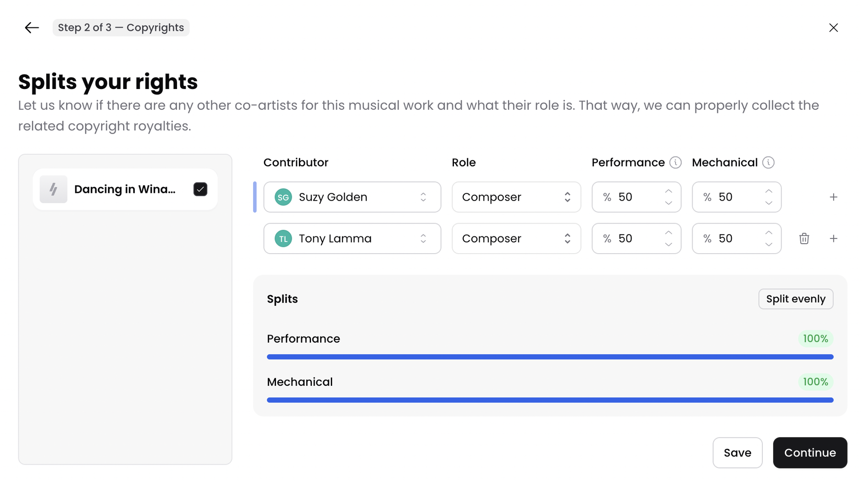Open the Tony Lamma contributor dropdown
The height and width of the screenshot is (483, 863).
pos(352,238)
